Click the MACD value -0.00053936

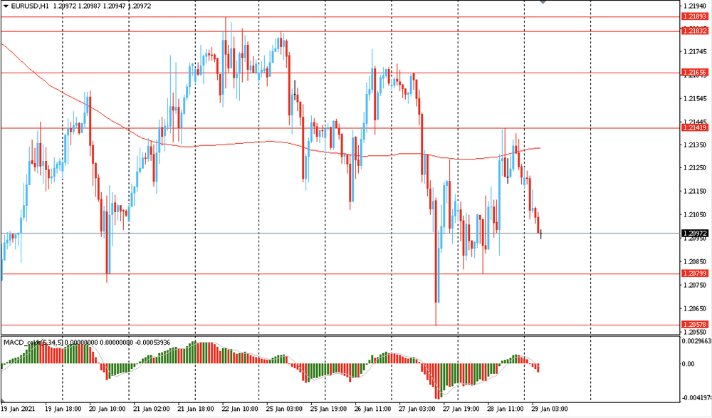pos(152,342)
